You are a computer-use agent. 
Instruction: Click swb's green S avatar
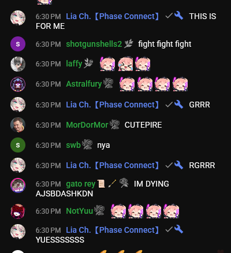click(18, 145)
